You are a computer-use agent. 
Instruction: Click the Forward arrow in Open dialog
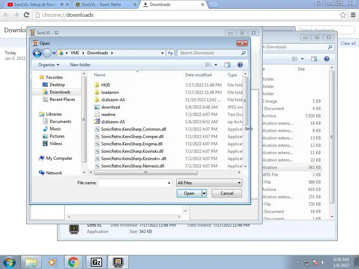click(47, 53)
